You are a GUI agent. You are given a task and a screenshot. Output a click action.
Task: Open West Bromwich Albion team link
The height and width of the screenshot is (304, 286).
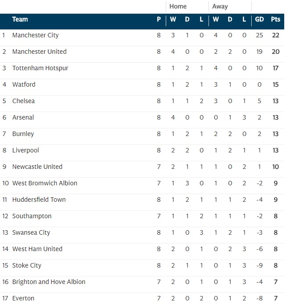[x=45, y=183]
